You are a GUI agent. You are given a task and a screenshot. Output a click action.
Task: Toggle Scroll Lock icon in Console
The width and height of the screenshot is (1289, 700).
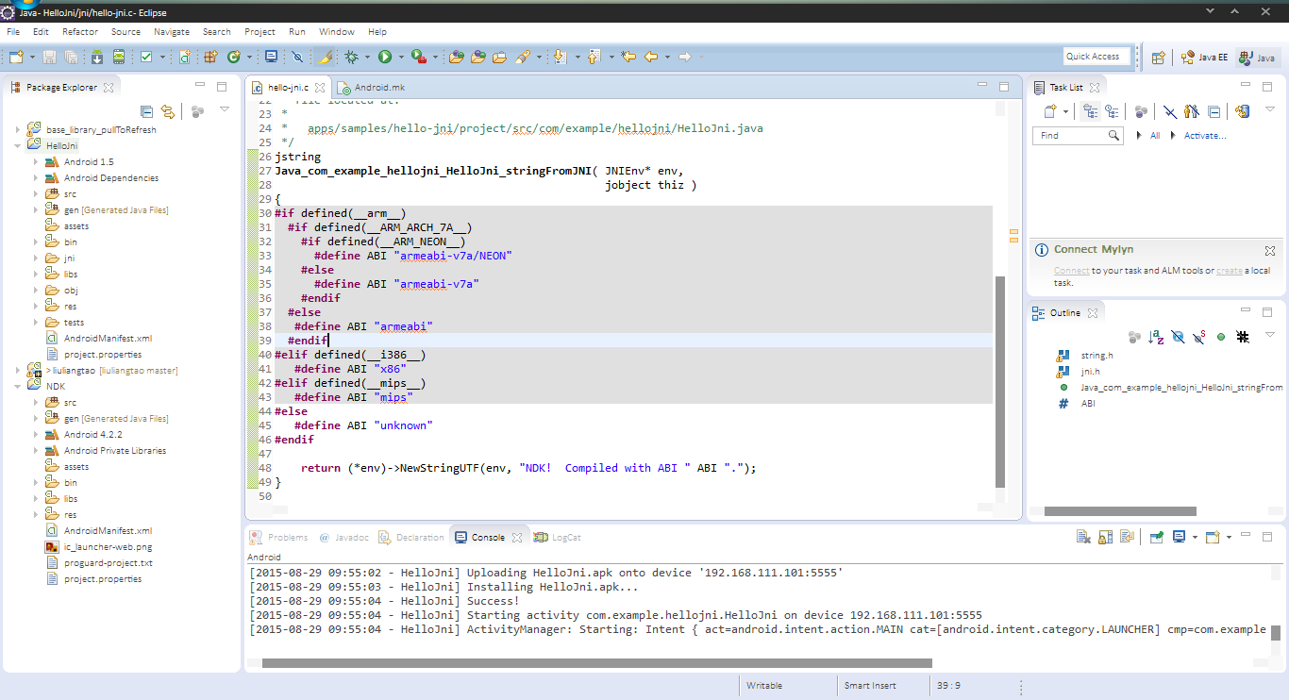coord(1106,537)
